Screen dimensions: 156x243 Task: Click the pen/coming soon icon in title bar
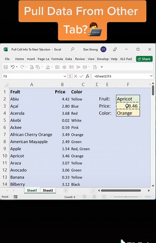click(114, 49)
